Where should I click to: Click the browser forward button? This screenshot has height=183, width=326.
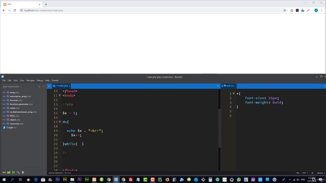[x=9, y=10]
